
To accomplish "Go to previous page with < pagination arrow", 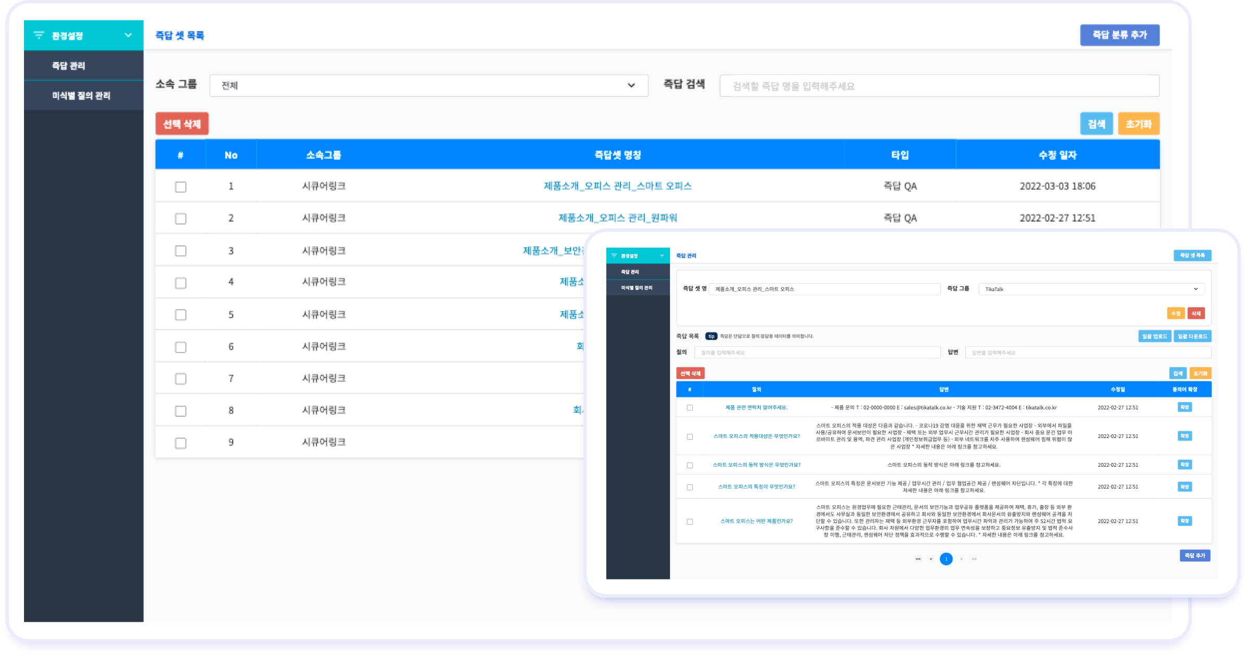I will click(x=931, y=559).
